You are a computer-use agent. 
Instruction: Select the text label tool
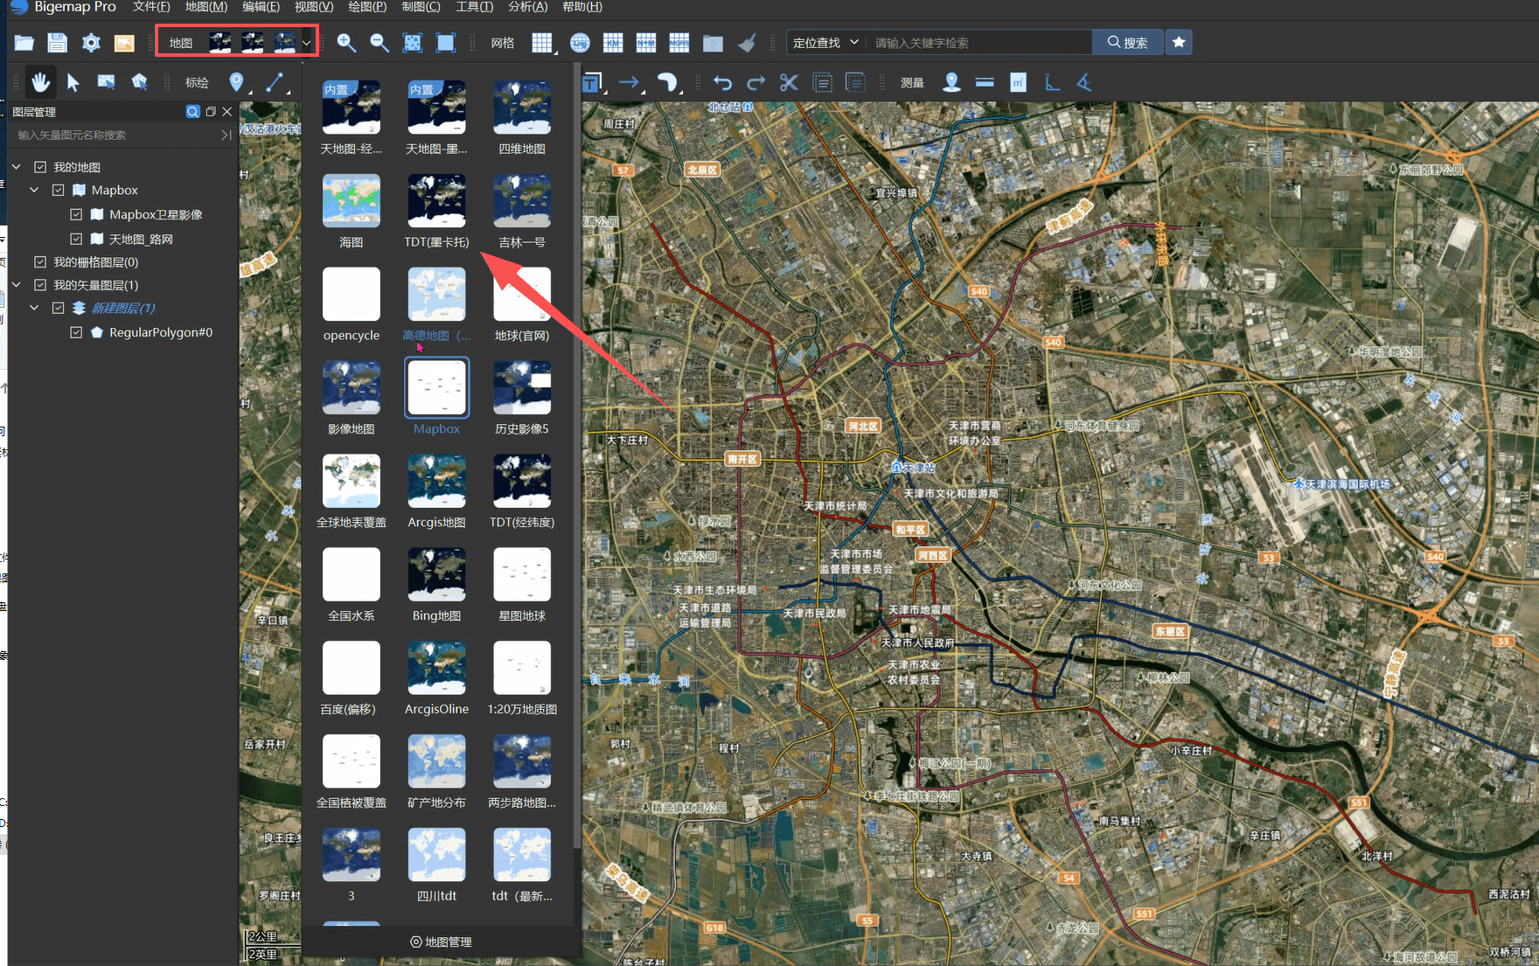tap(592, 82)
